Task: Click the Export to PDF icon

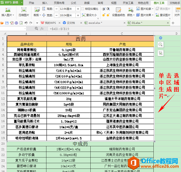Action: 12,23
